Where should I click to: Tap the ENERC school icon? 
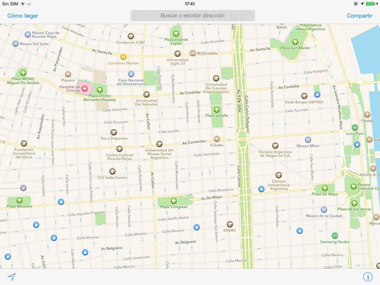pos(230,224)
